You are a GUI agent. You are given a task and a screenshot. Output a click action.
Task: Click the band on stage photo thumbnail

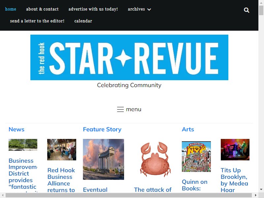tap(235, 149)
